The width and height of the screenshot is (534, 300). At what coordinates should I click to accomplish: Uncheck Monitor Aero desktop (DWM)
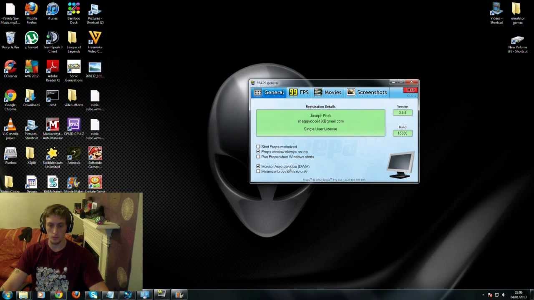(258, 166)
